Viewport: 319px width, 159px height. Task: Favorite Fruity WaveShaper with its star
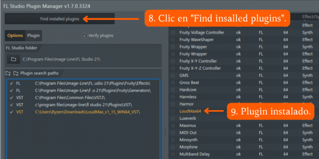coord(173,40)
